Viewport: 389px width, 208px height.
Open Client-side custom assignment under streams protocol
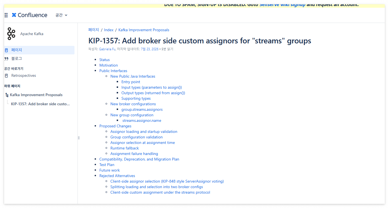coord(160,192)
